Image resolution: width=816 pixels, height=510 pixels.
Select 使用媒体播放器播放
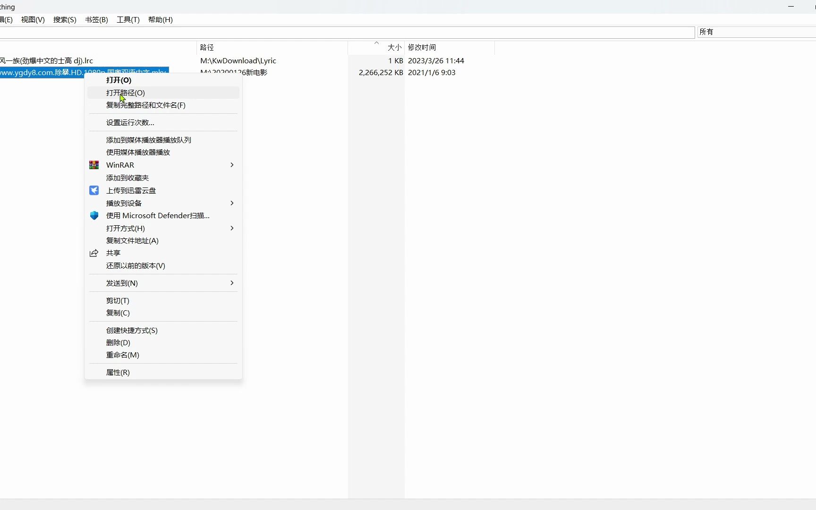coord(163,152)
